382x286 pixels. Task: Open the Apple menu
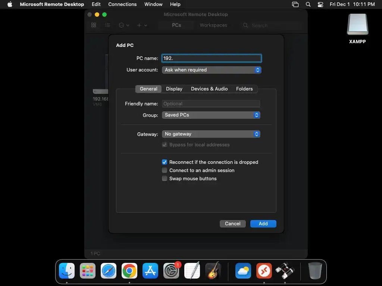pos(10,4)
